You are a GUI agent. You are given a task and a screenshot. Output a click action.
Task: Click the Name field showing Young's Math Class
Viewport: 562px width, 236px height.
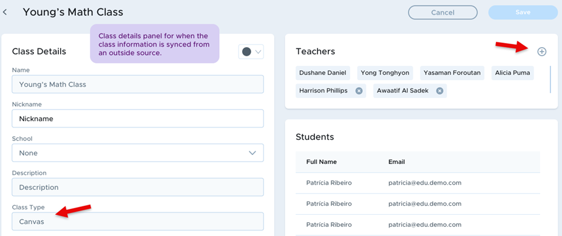138,84
